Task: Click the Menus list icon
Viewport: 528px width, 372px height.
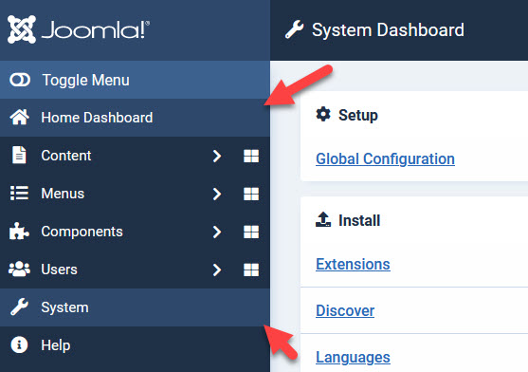Action: (x=19, y=193)
